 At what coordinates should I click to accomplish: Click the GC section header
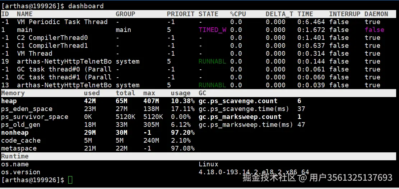[203, 93]
